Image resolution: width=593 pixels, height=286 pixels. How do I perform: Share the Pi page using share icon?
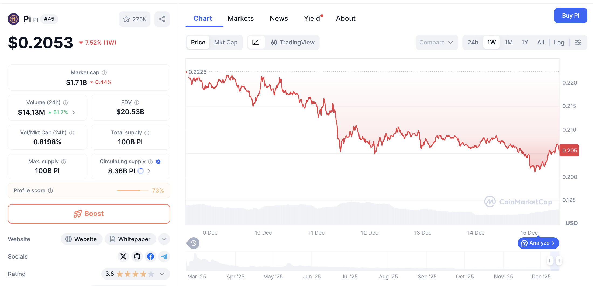[x=162, y=19]
